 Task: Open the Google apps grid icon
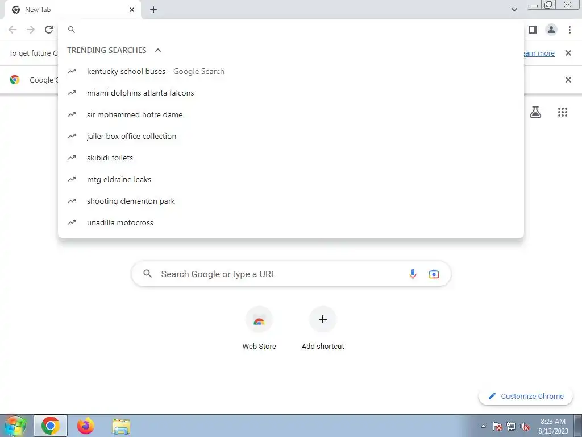coord(562,112)
